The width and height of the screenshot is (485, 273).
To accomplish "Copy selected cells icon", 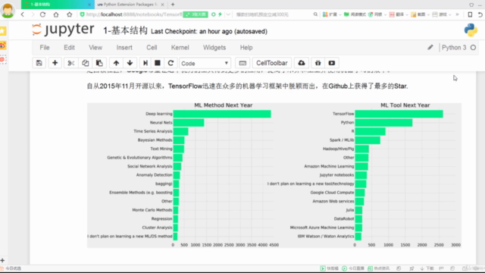I will [x=85, y=63].
